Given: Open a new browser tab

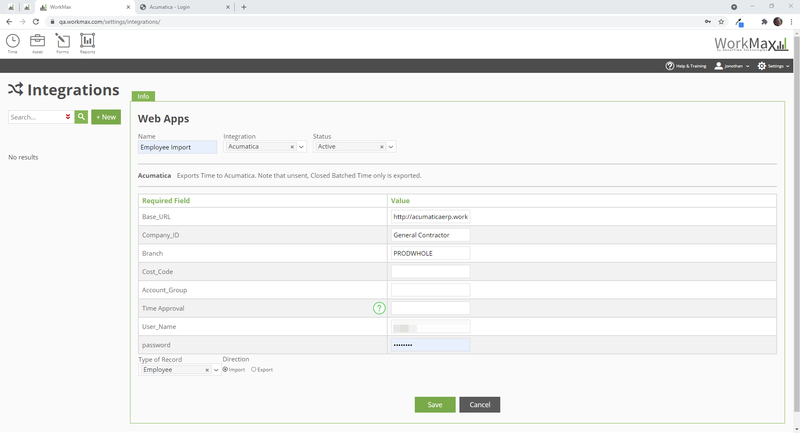Looking at the screenshot, I should pos(244,7).
